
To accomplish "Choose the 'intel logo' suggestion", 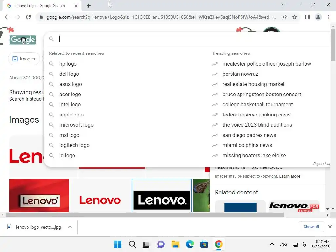I will pyautogui.click(x=70, y=105).
